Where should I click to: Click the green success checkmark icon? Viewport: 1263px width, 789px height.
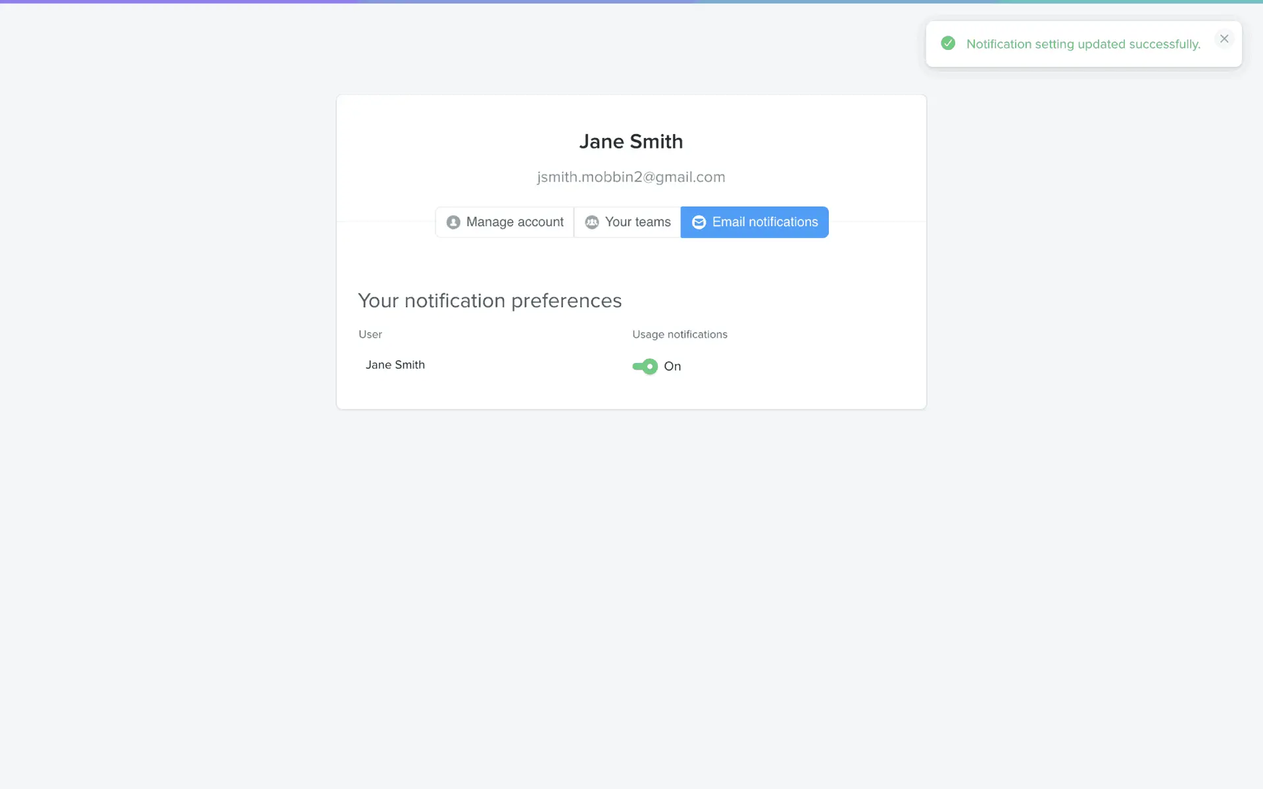click(948, 43)
